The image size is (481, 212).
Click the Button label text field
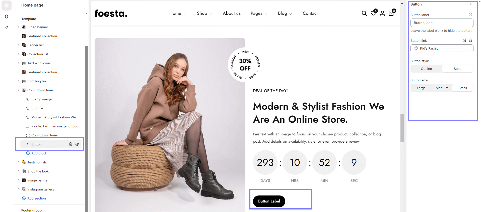[x=442, y=23]
